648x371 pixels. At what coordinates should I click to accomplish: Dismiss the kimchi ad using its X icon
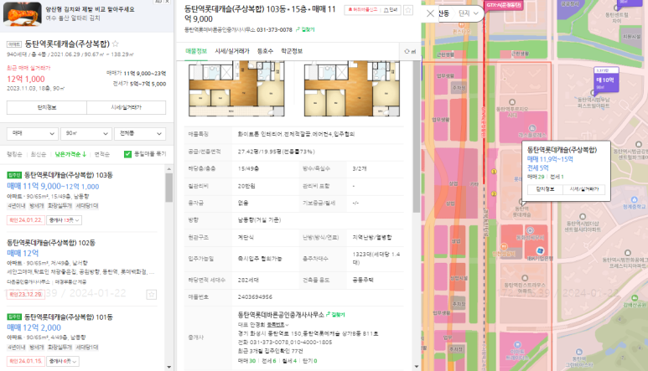(167, 2)
